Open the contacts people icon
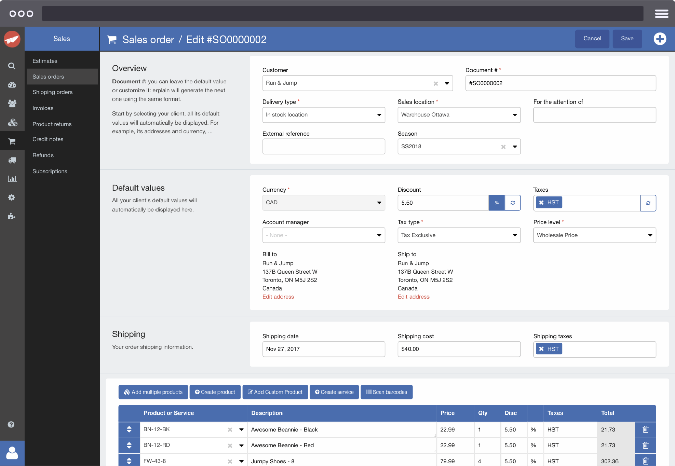The width and height of the screenshot is (675, 466). (12, 103)
